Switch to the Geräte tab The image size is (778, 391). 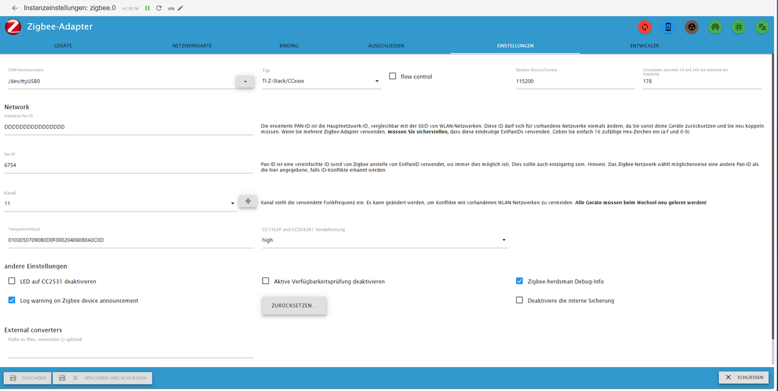coord(63,46)
